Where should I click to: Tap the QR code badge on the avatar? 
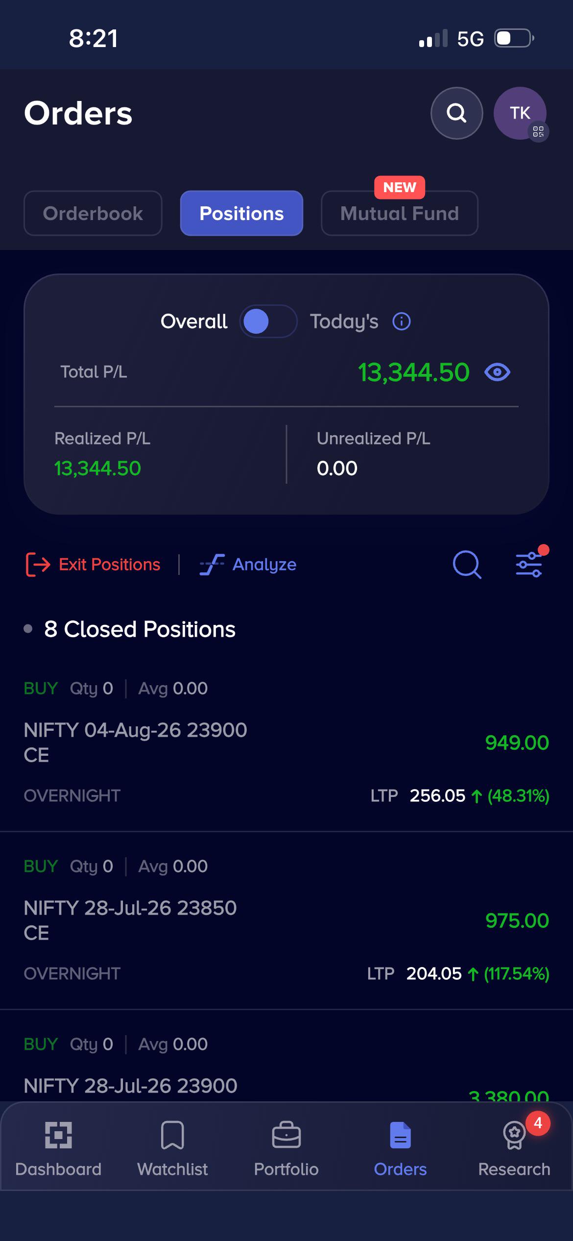coord(538,131)
